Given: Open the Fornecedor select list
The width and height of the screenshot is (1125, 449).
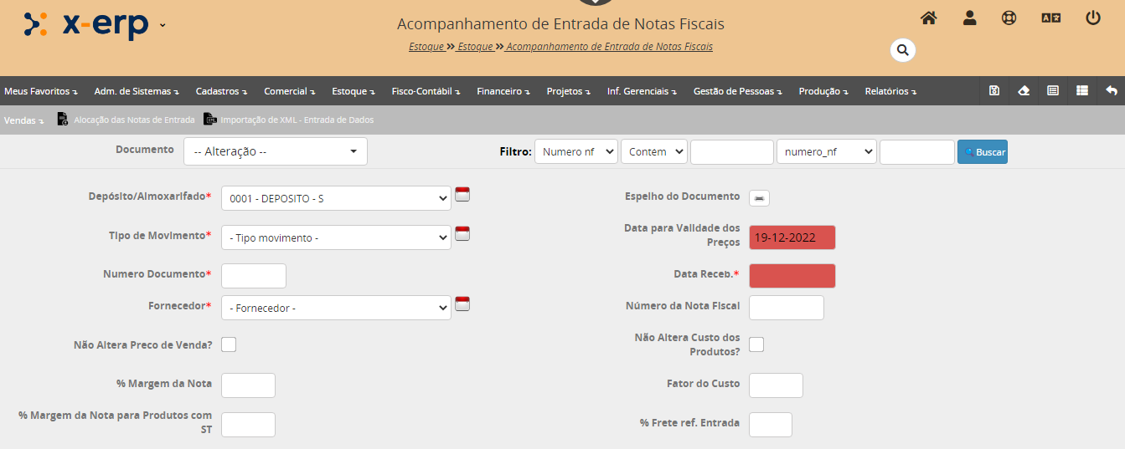Looking at the screenshot, I should point(336,308).
